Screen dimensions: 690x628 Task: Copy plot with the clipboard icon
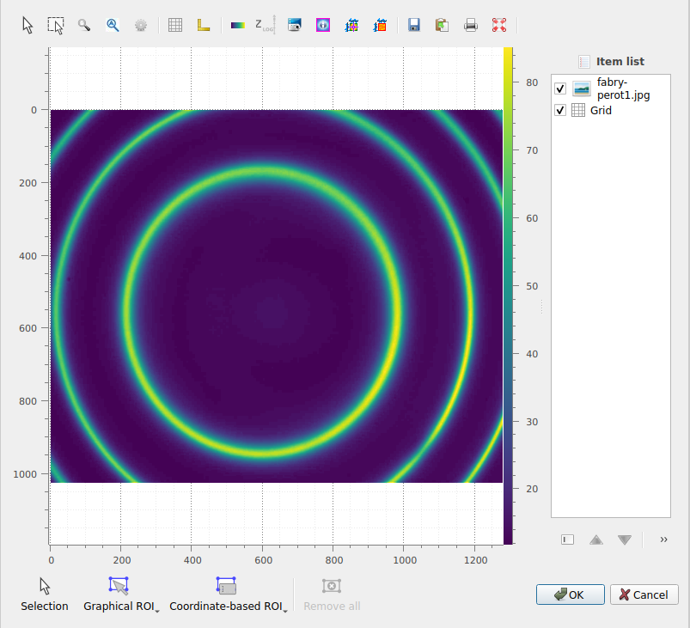coord(442,25)
